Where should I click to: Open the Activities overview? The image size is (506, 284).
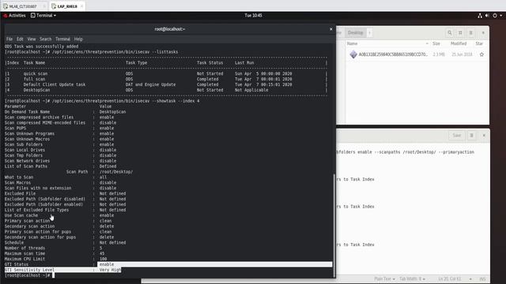[14, 16]
